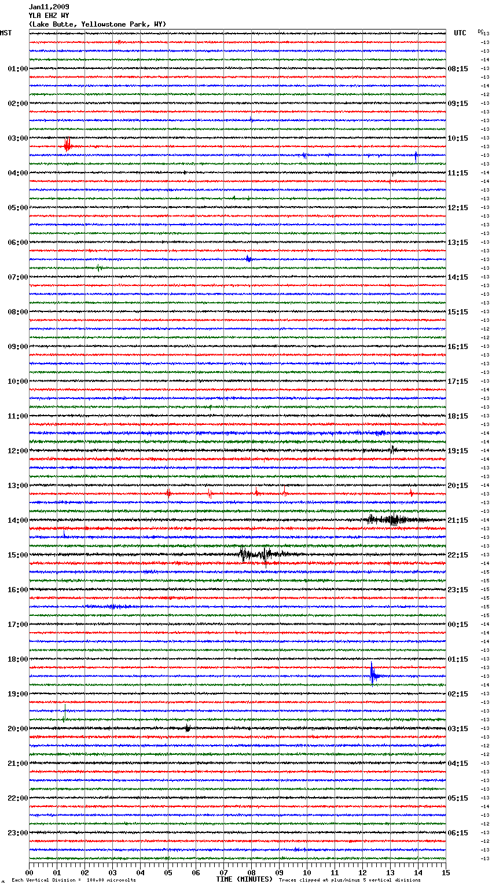Click the '09:15' UTC row label

(x=458, y=104)
